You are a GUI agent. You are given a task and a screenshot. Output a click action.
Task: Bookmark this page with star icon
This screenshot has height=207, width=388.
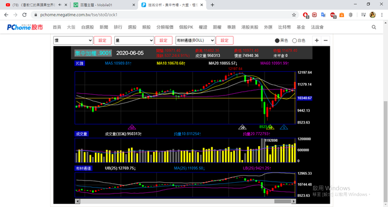click(294, 15)
